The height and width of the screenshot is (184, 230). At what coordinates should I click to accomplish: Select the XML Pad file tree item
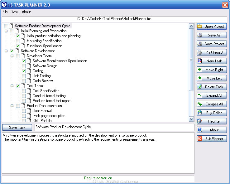tap(42, 120)
